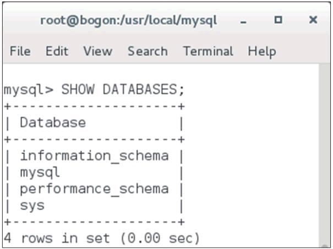Viewport: 333px width, 249px height.
Task: Select the information_schema row
Action: [94, 156]
